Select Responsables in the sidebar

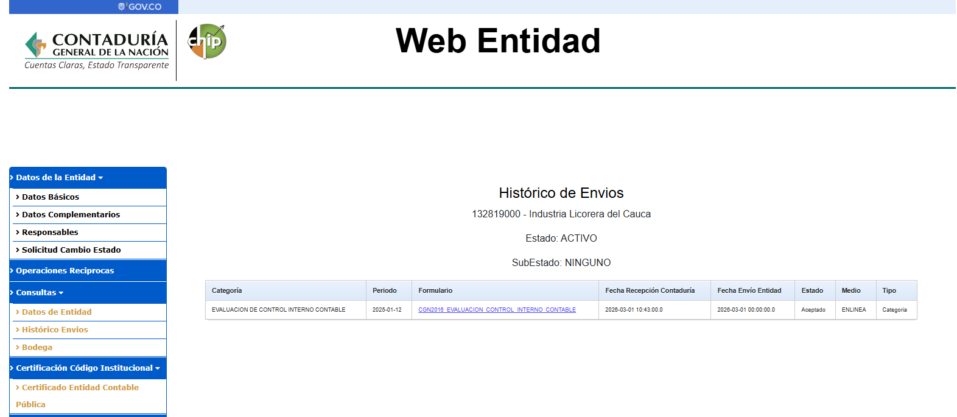coord(50,233)
